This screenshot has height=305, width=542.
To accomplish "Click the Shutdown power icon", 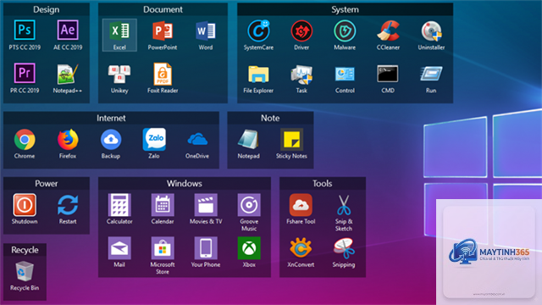I will click(25, 205).
